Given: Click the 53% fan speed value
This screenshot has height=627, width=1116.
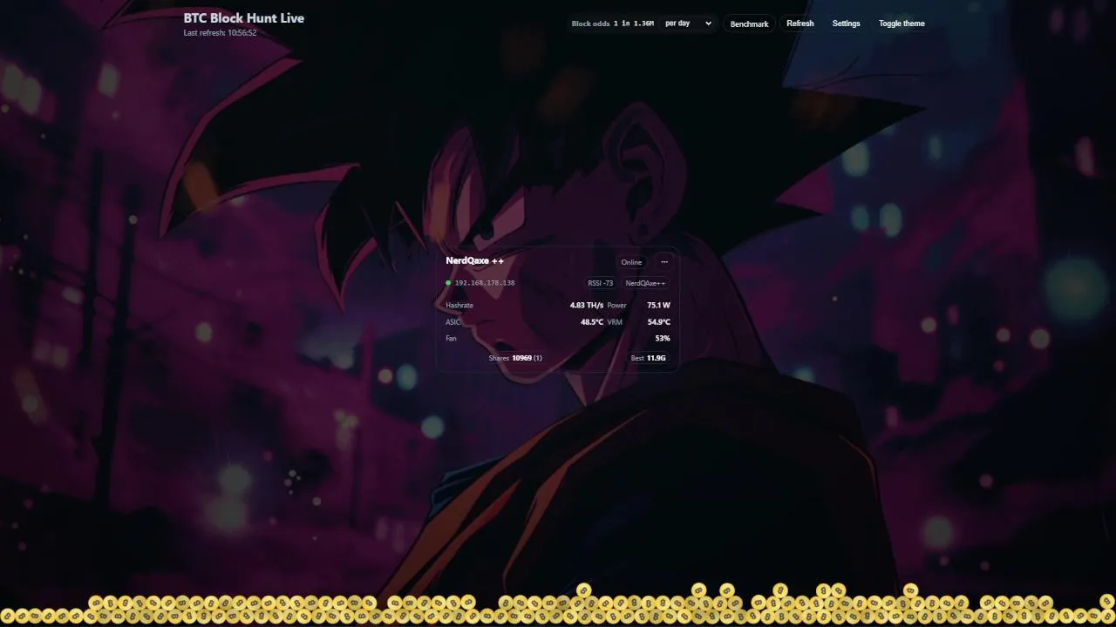Looking at the screenshot, I should pos(663,339).
